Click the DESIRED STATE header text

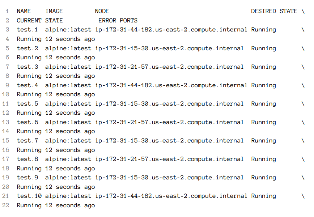click(274, 11)
